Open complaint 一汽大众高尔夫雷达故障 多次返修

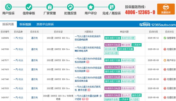tap(88, 97)
